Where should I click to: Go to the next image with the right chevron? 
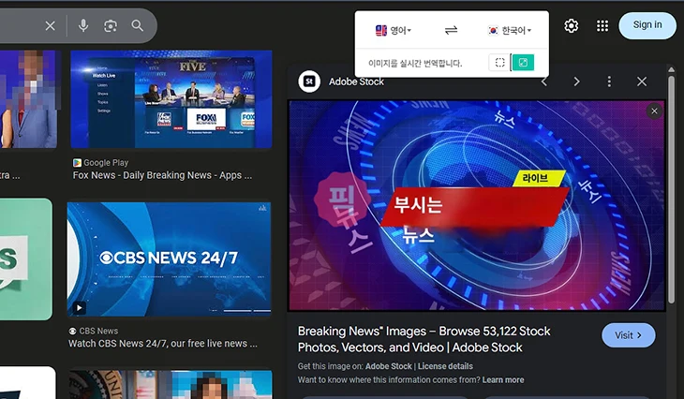point(576,81)
